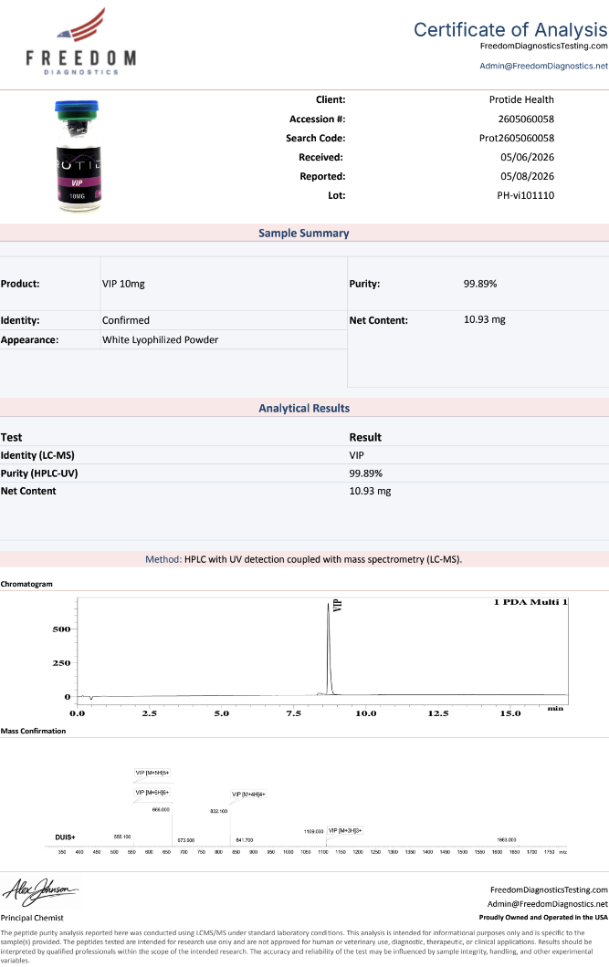The image size is (609, 967).
Task: Click the Freedom Diagnostics logo
Action: tap(81, 42)
